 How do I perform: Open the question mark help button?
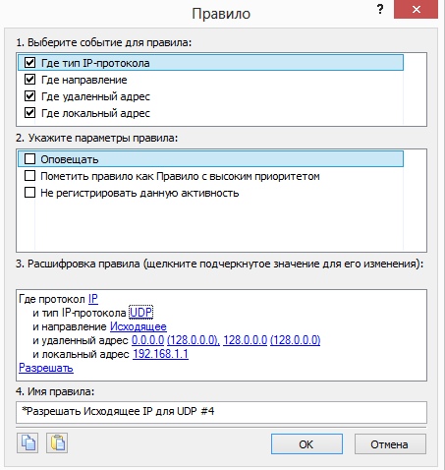(x=380, y=9)
